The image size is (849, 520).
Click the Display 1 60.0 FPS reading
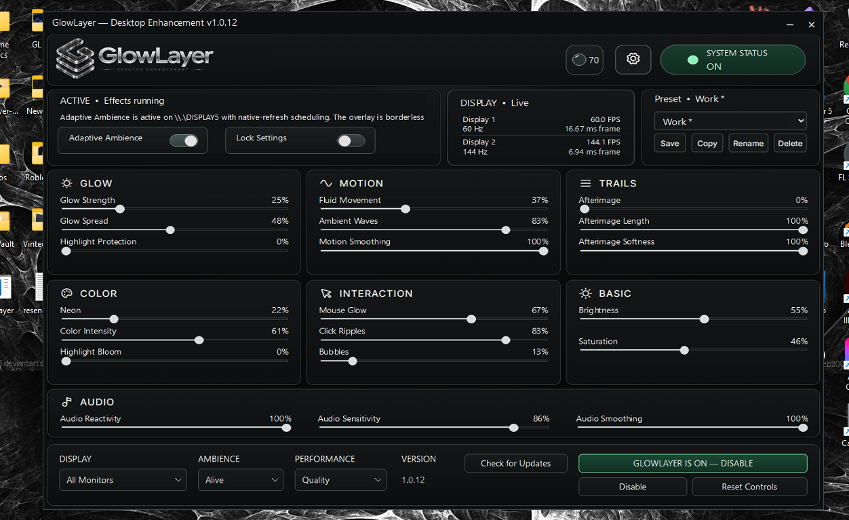click(605, 119)
